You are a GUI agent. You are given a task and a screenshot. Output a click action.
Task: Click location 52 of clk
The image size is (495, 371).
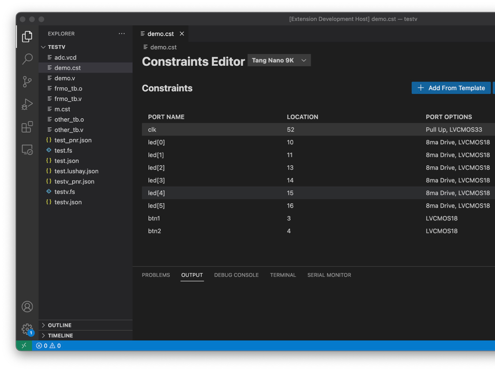point(291,130)
